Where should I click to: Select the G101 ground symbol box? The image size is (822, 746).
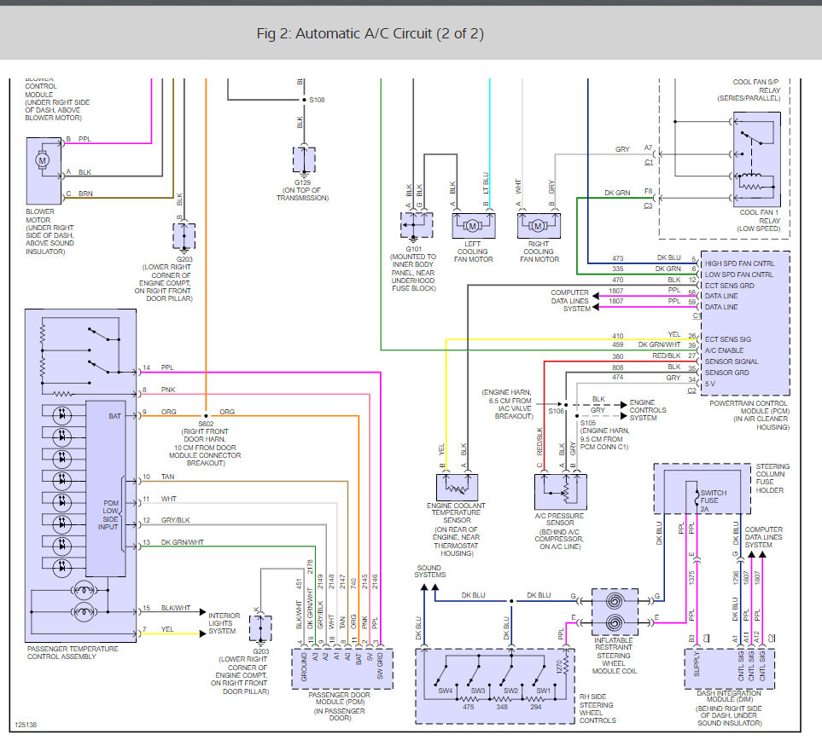[x=417, y=226]
